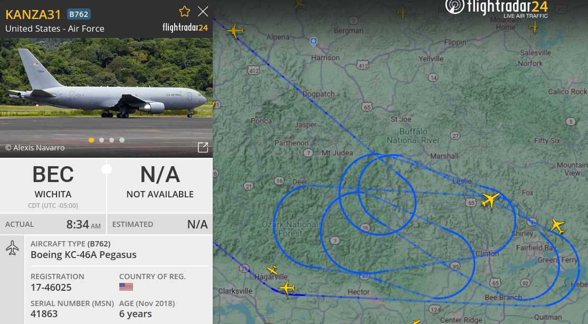The height and width of the screenshot is (324, 588).
Task: Select the tracked aircraft near Leslie
Action: coord(490,199)
